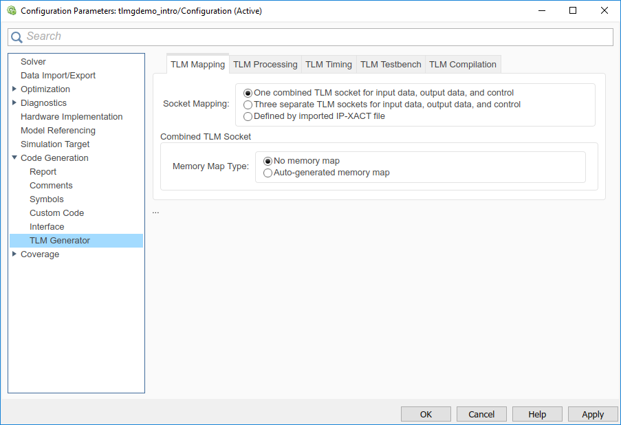Screen dimensions: 621x425
Task: Maximize the Configuration Parameters window
Action: (573, 11)
